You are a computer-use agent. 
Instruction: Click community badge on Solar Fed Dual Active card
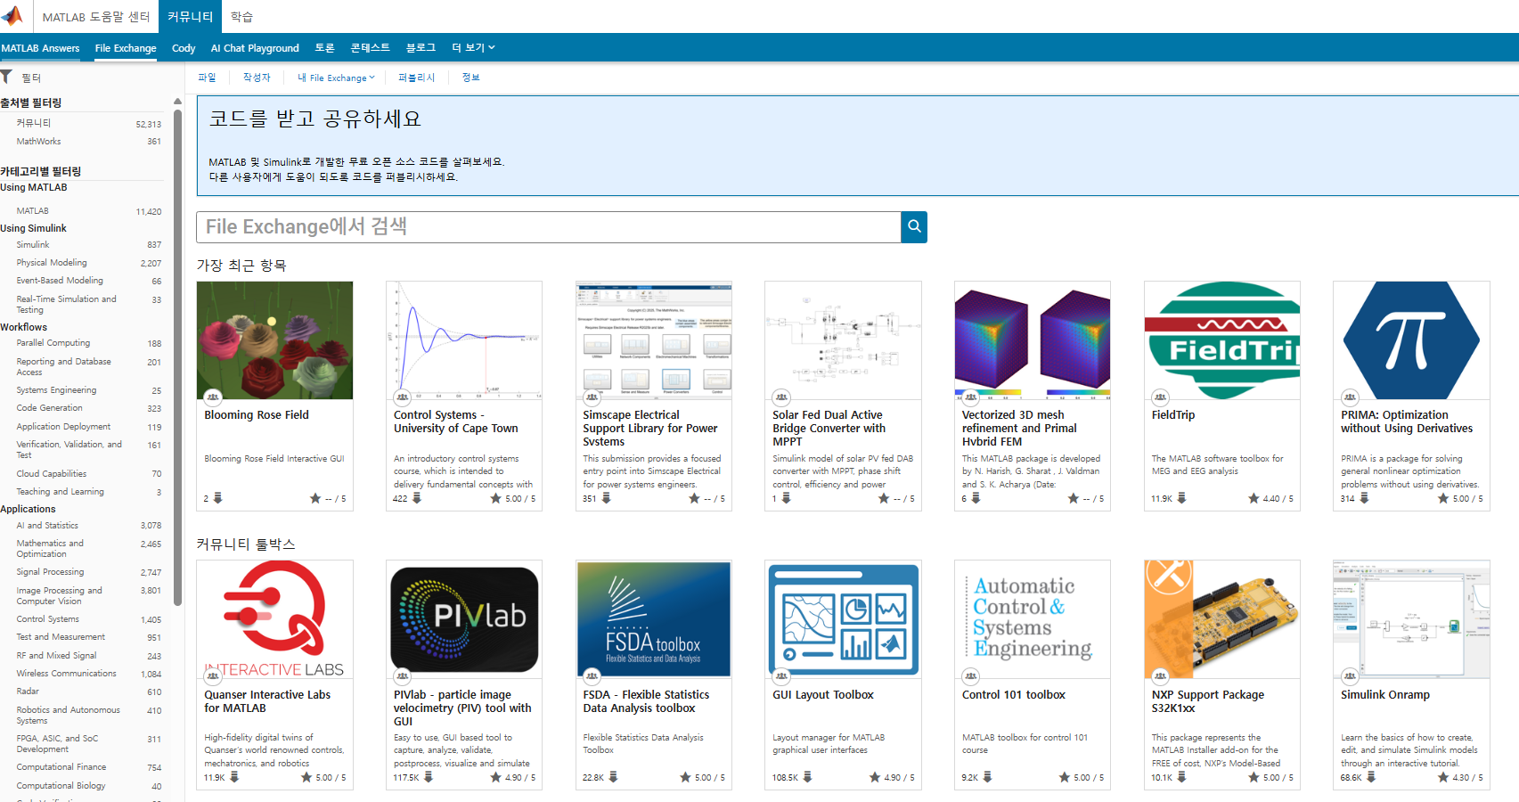(x=781, y=397)
